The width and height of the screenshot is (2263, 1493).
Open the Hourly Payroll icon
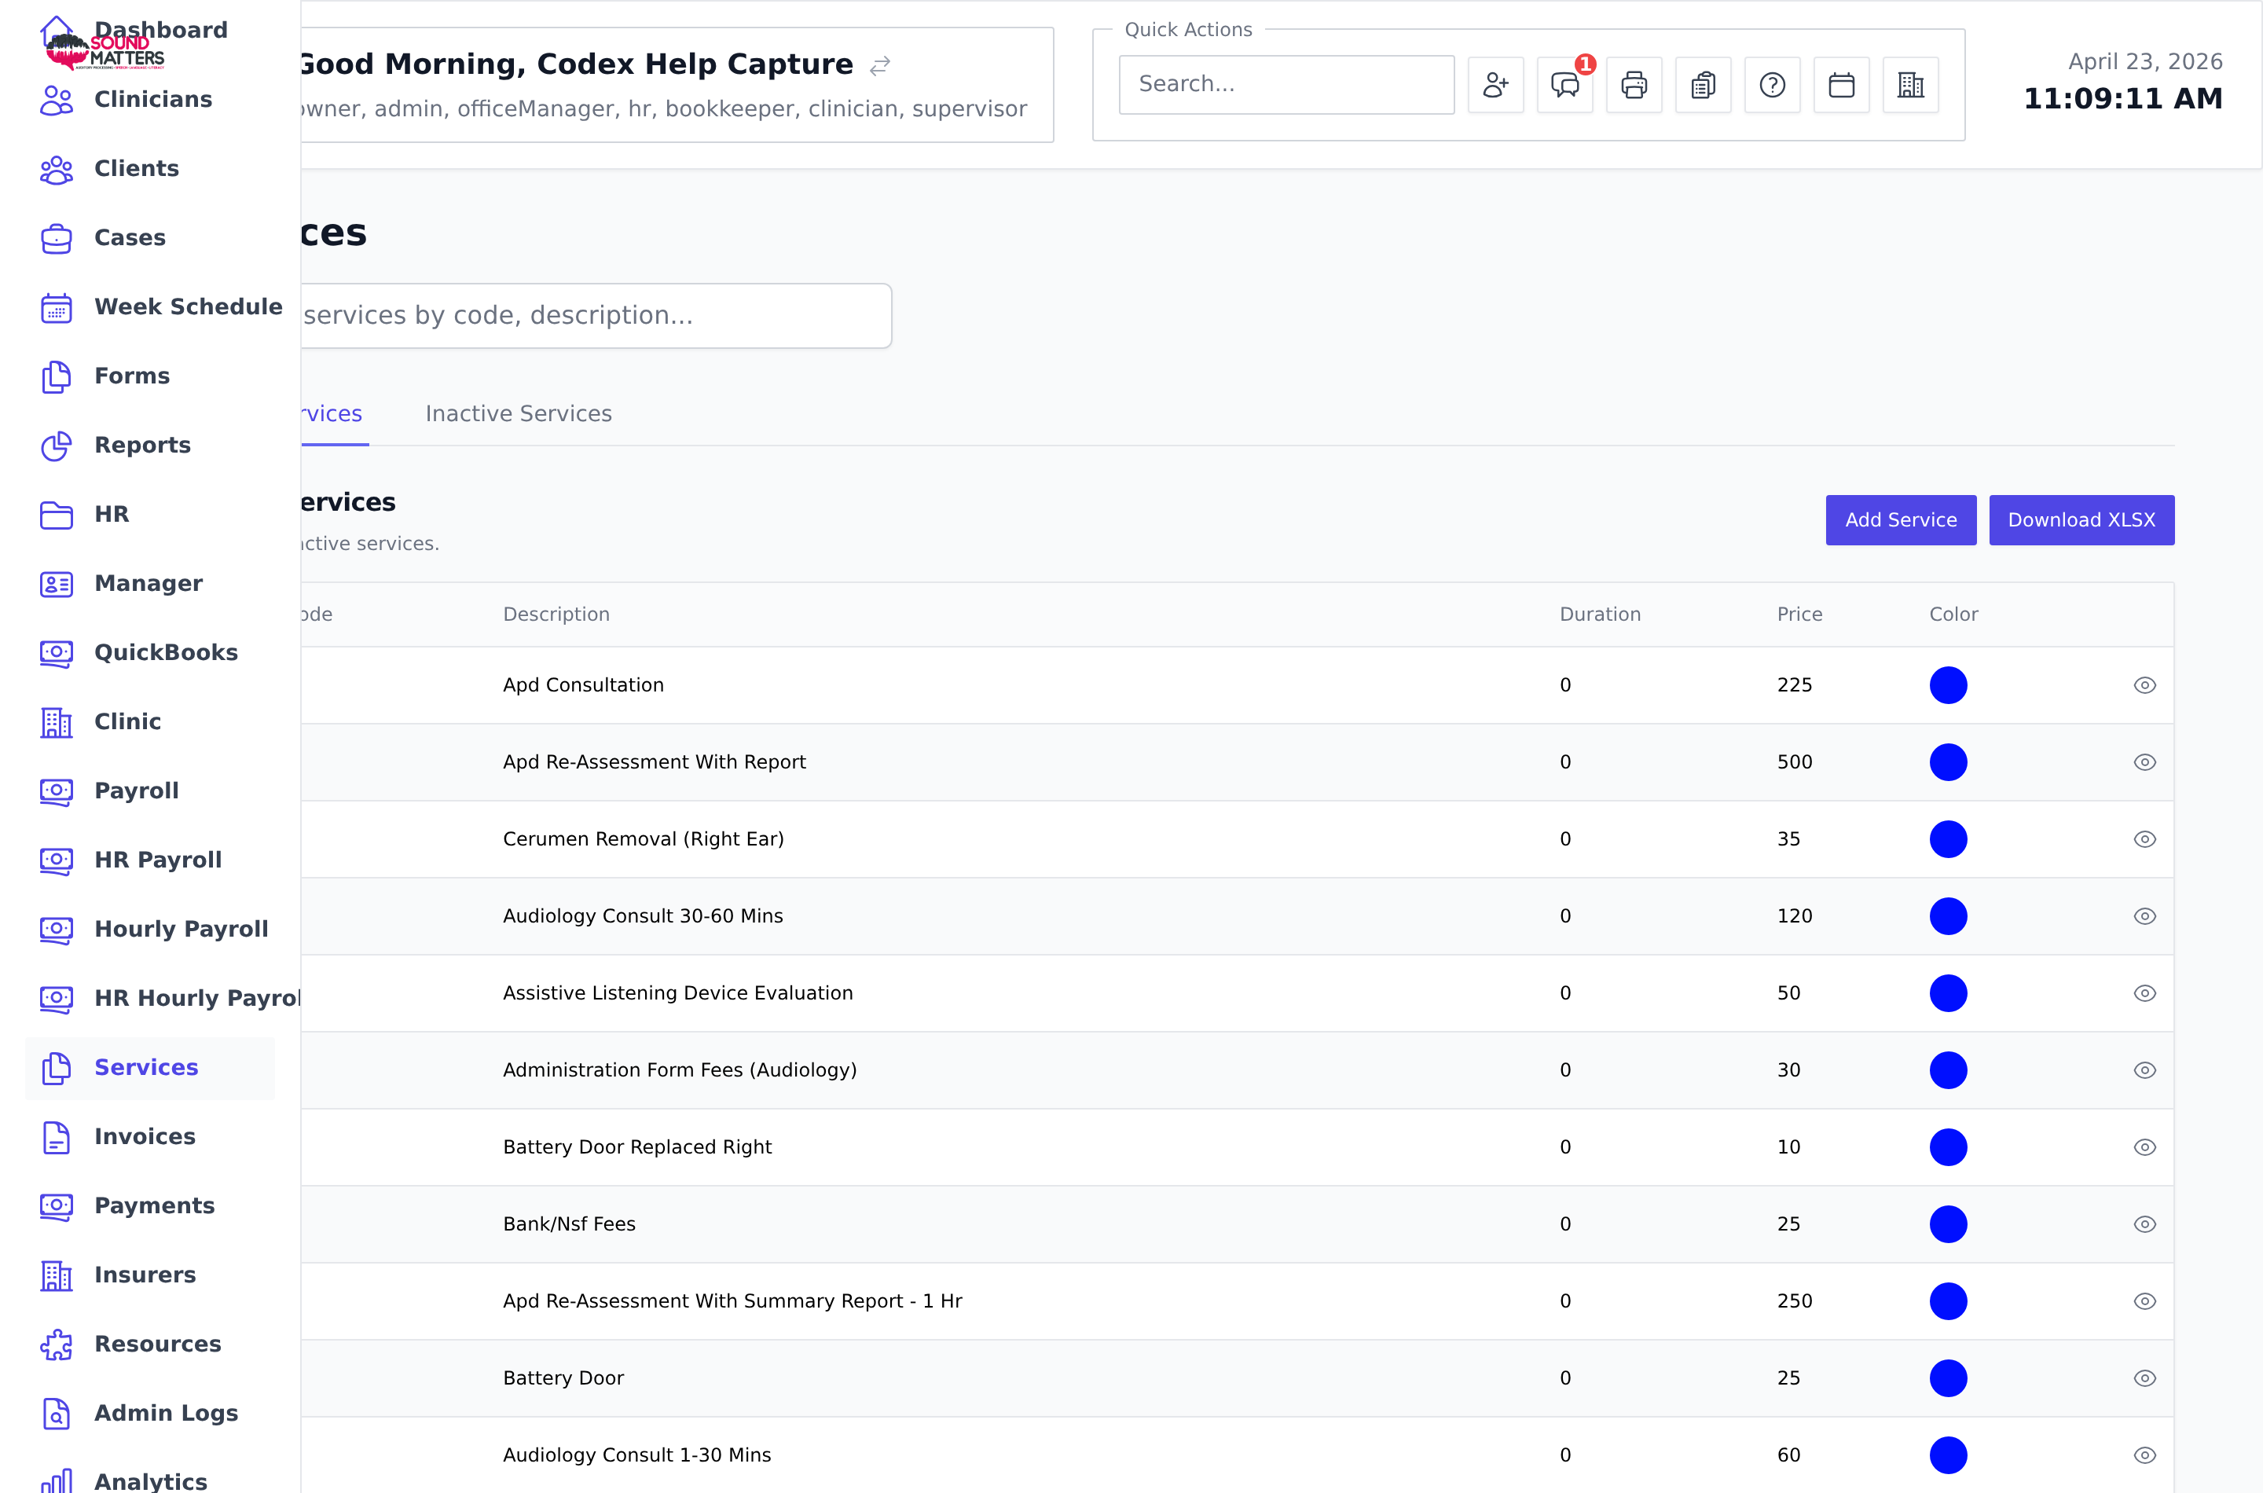click(56, 930)
